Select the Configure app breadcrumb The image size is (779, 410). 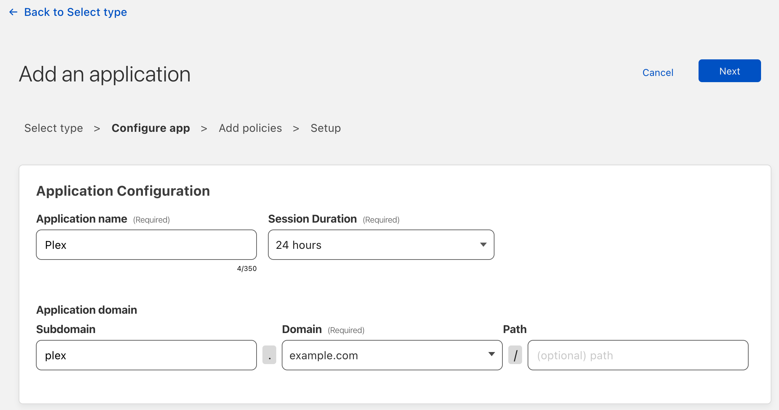click(x=151, y=128)
